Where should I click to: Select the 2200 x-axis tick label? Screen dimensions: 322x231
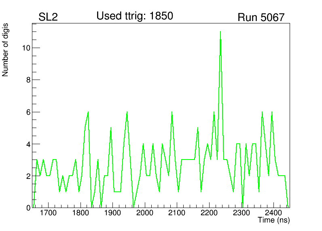209,213
